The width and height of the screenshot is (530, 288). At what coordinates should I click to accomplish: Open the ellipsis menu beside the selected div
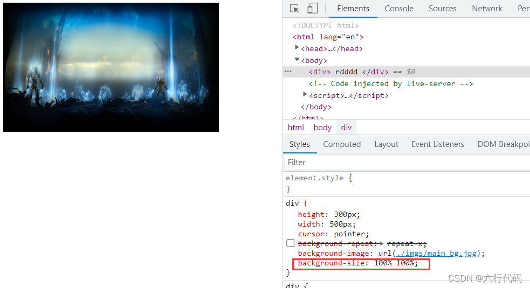(x=288, y=72)
